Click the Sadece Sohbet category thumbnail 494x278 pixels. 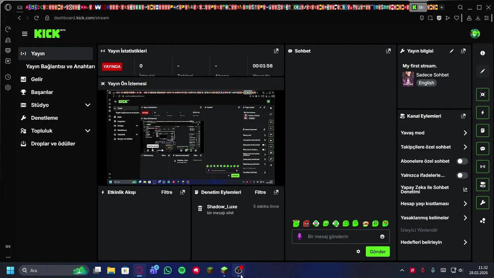point(408,79)
